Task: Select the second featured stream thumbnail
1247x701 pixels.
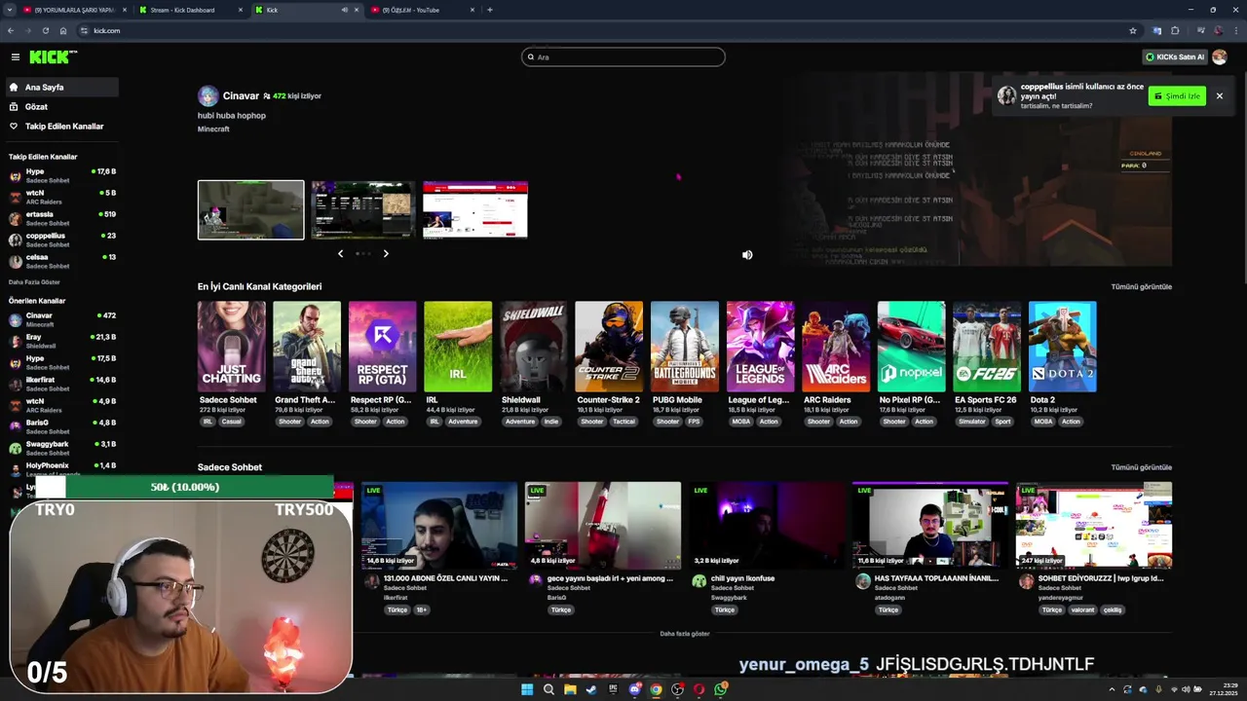Action: [363, 209]
